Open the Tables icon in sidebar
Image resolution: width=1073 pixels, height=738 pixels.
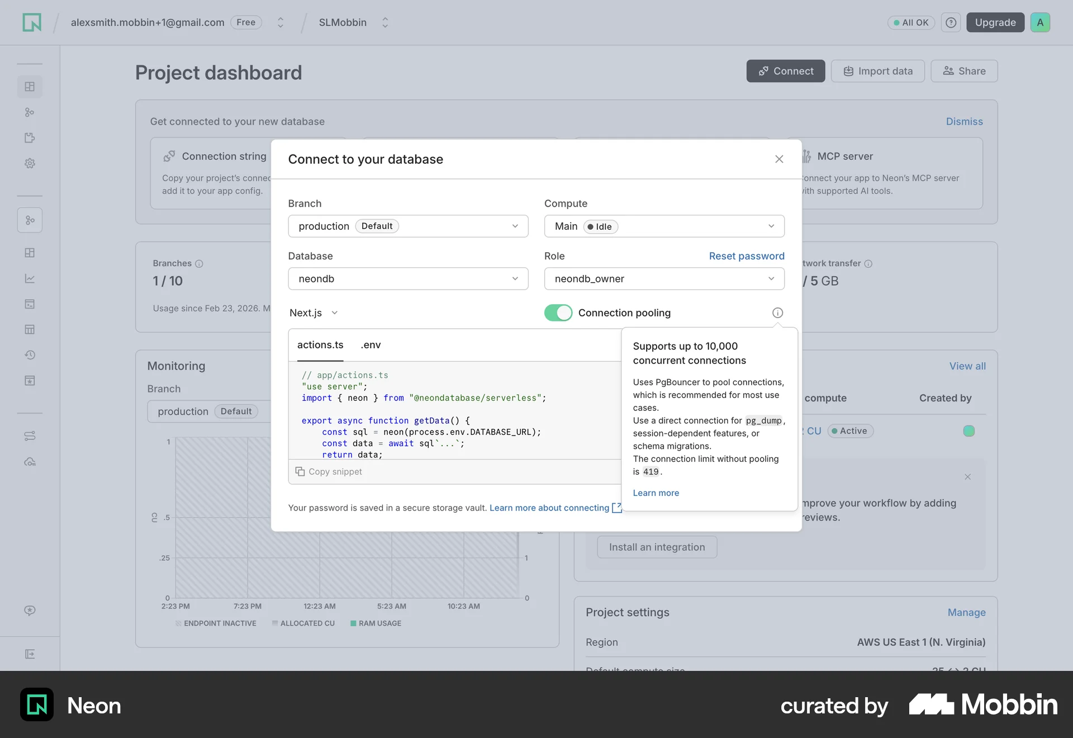30,329
